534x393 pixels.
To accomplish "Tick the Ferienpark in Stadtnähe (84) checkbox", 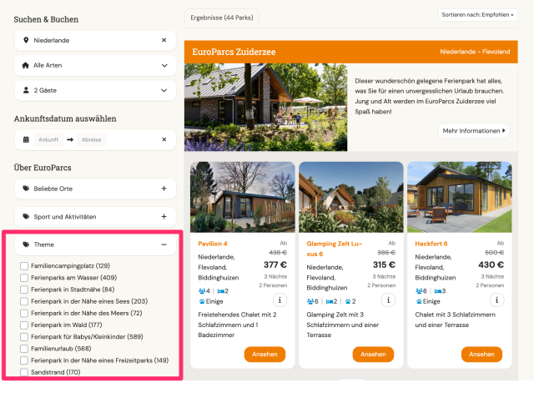I will 24,290.
